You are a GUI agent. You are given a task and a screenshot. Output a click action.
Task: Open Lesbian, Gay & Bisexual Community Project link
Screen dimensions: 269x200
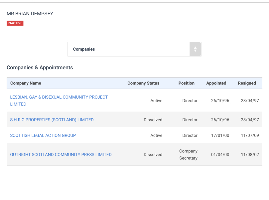pyautogui.click(x=59, y=97)
